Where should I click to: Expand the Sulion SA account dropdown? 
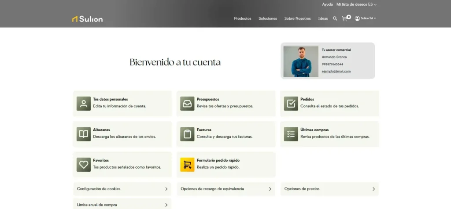tap(366, 18)
